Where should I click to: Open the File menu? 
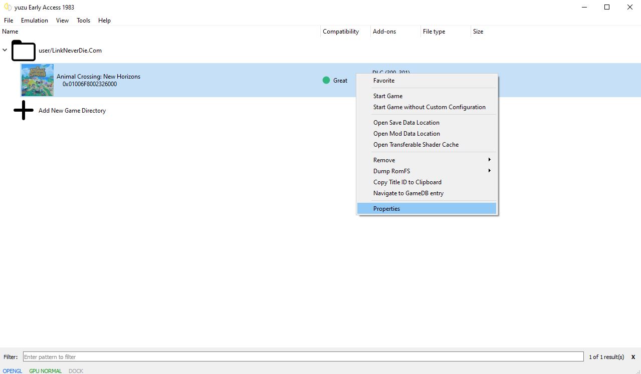tap(9, 21)
